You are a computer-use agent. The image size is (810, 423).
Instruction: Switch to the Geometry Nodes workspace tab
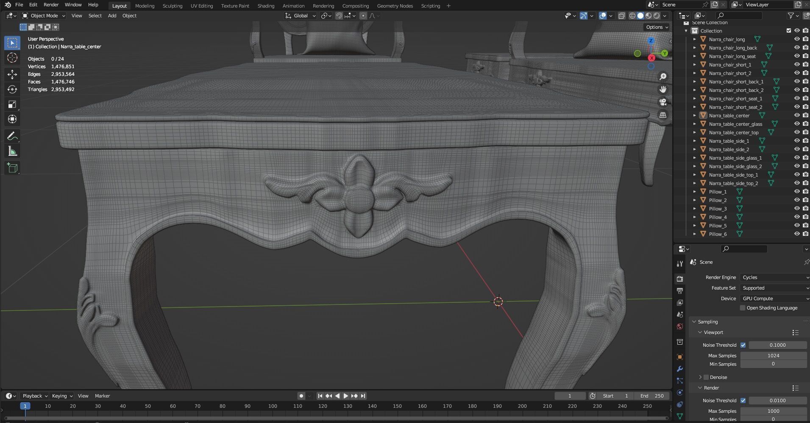395,6
